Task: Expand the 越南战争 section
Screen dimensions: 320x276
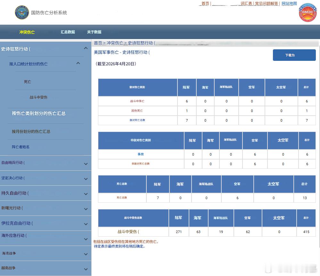Action: coord(86,269)
